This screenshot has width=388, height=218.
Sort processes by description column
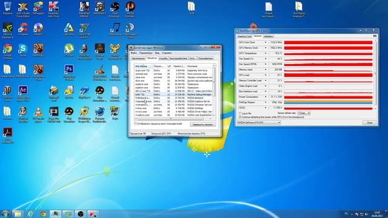point(199,66)
